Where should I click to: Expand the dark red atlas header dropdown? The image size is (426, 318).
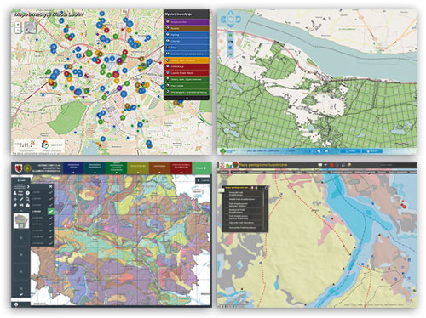point(181,168)
